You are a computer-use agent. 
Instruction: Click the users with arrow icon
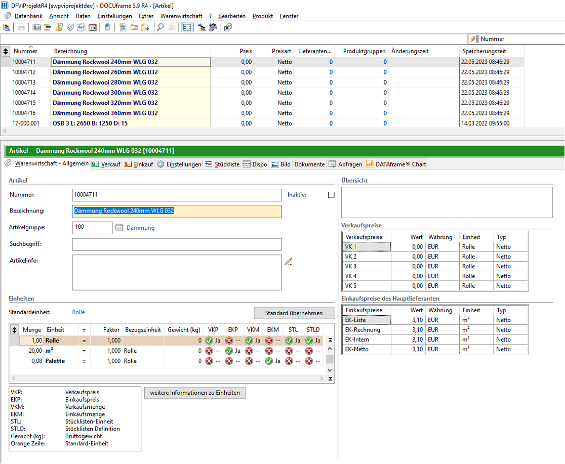(x=202, y=27)
